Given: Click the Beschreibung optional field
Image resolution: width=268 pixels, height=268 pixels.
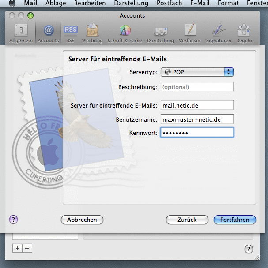Looking at the screenshot, I should 197,87.
